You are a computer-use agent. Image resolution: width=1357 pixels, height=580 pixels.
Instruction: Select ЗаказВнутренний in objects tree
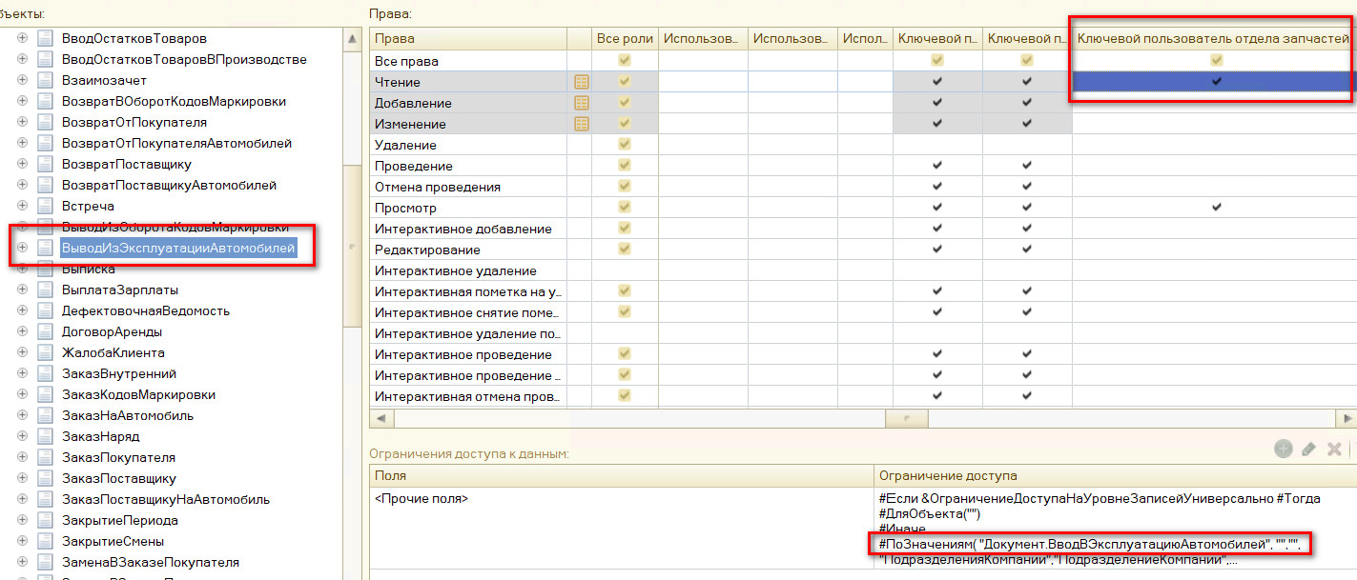click(119, 373)
